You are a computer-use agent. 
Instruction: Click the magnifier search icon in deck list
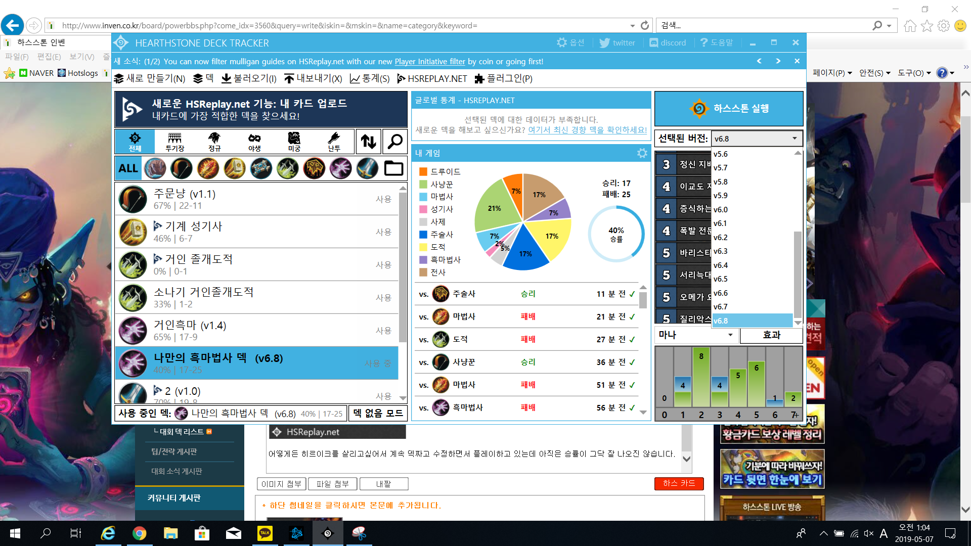pyautogui.click(x=394, y=142)
